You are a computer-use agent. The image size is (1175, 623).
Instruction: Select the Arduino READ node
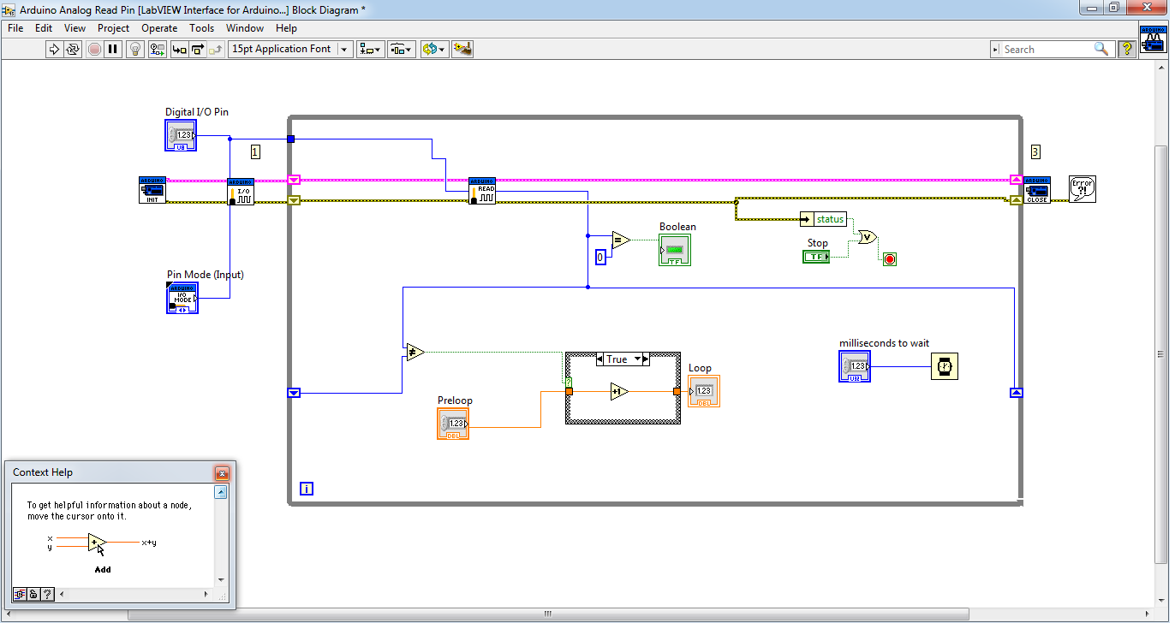(x=482, y=190)
